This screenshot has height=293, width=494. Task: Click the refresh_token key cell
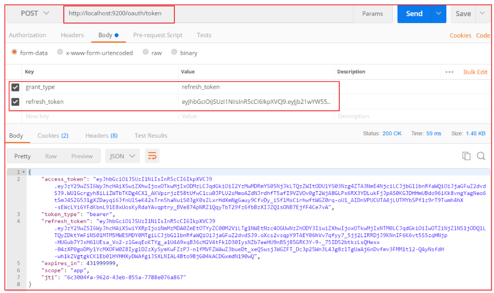pos(100,102)
